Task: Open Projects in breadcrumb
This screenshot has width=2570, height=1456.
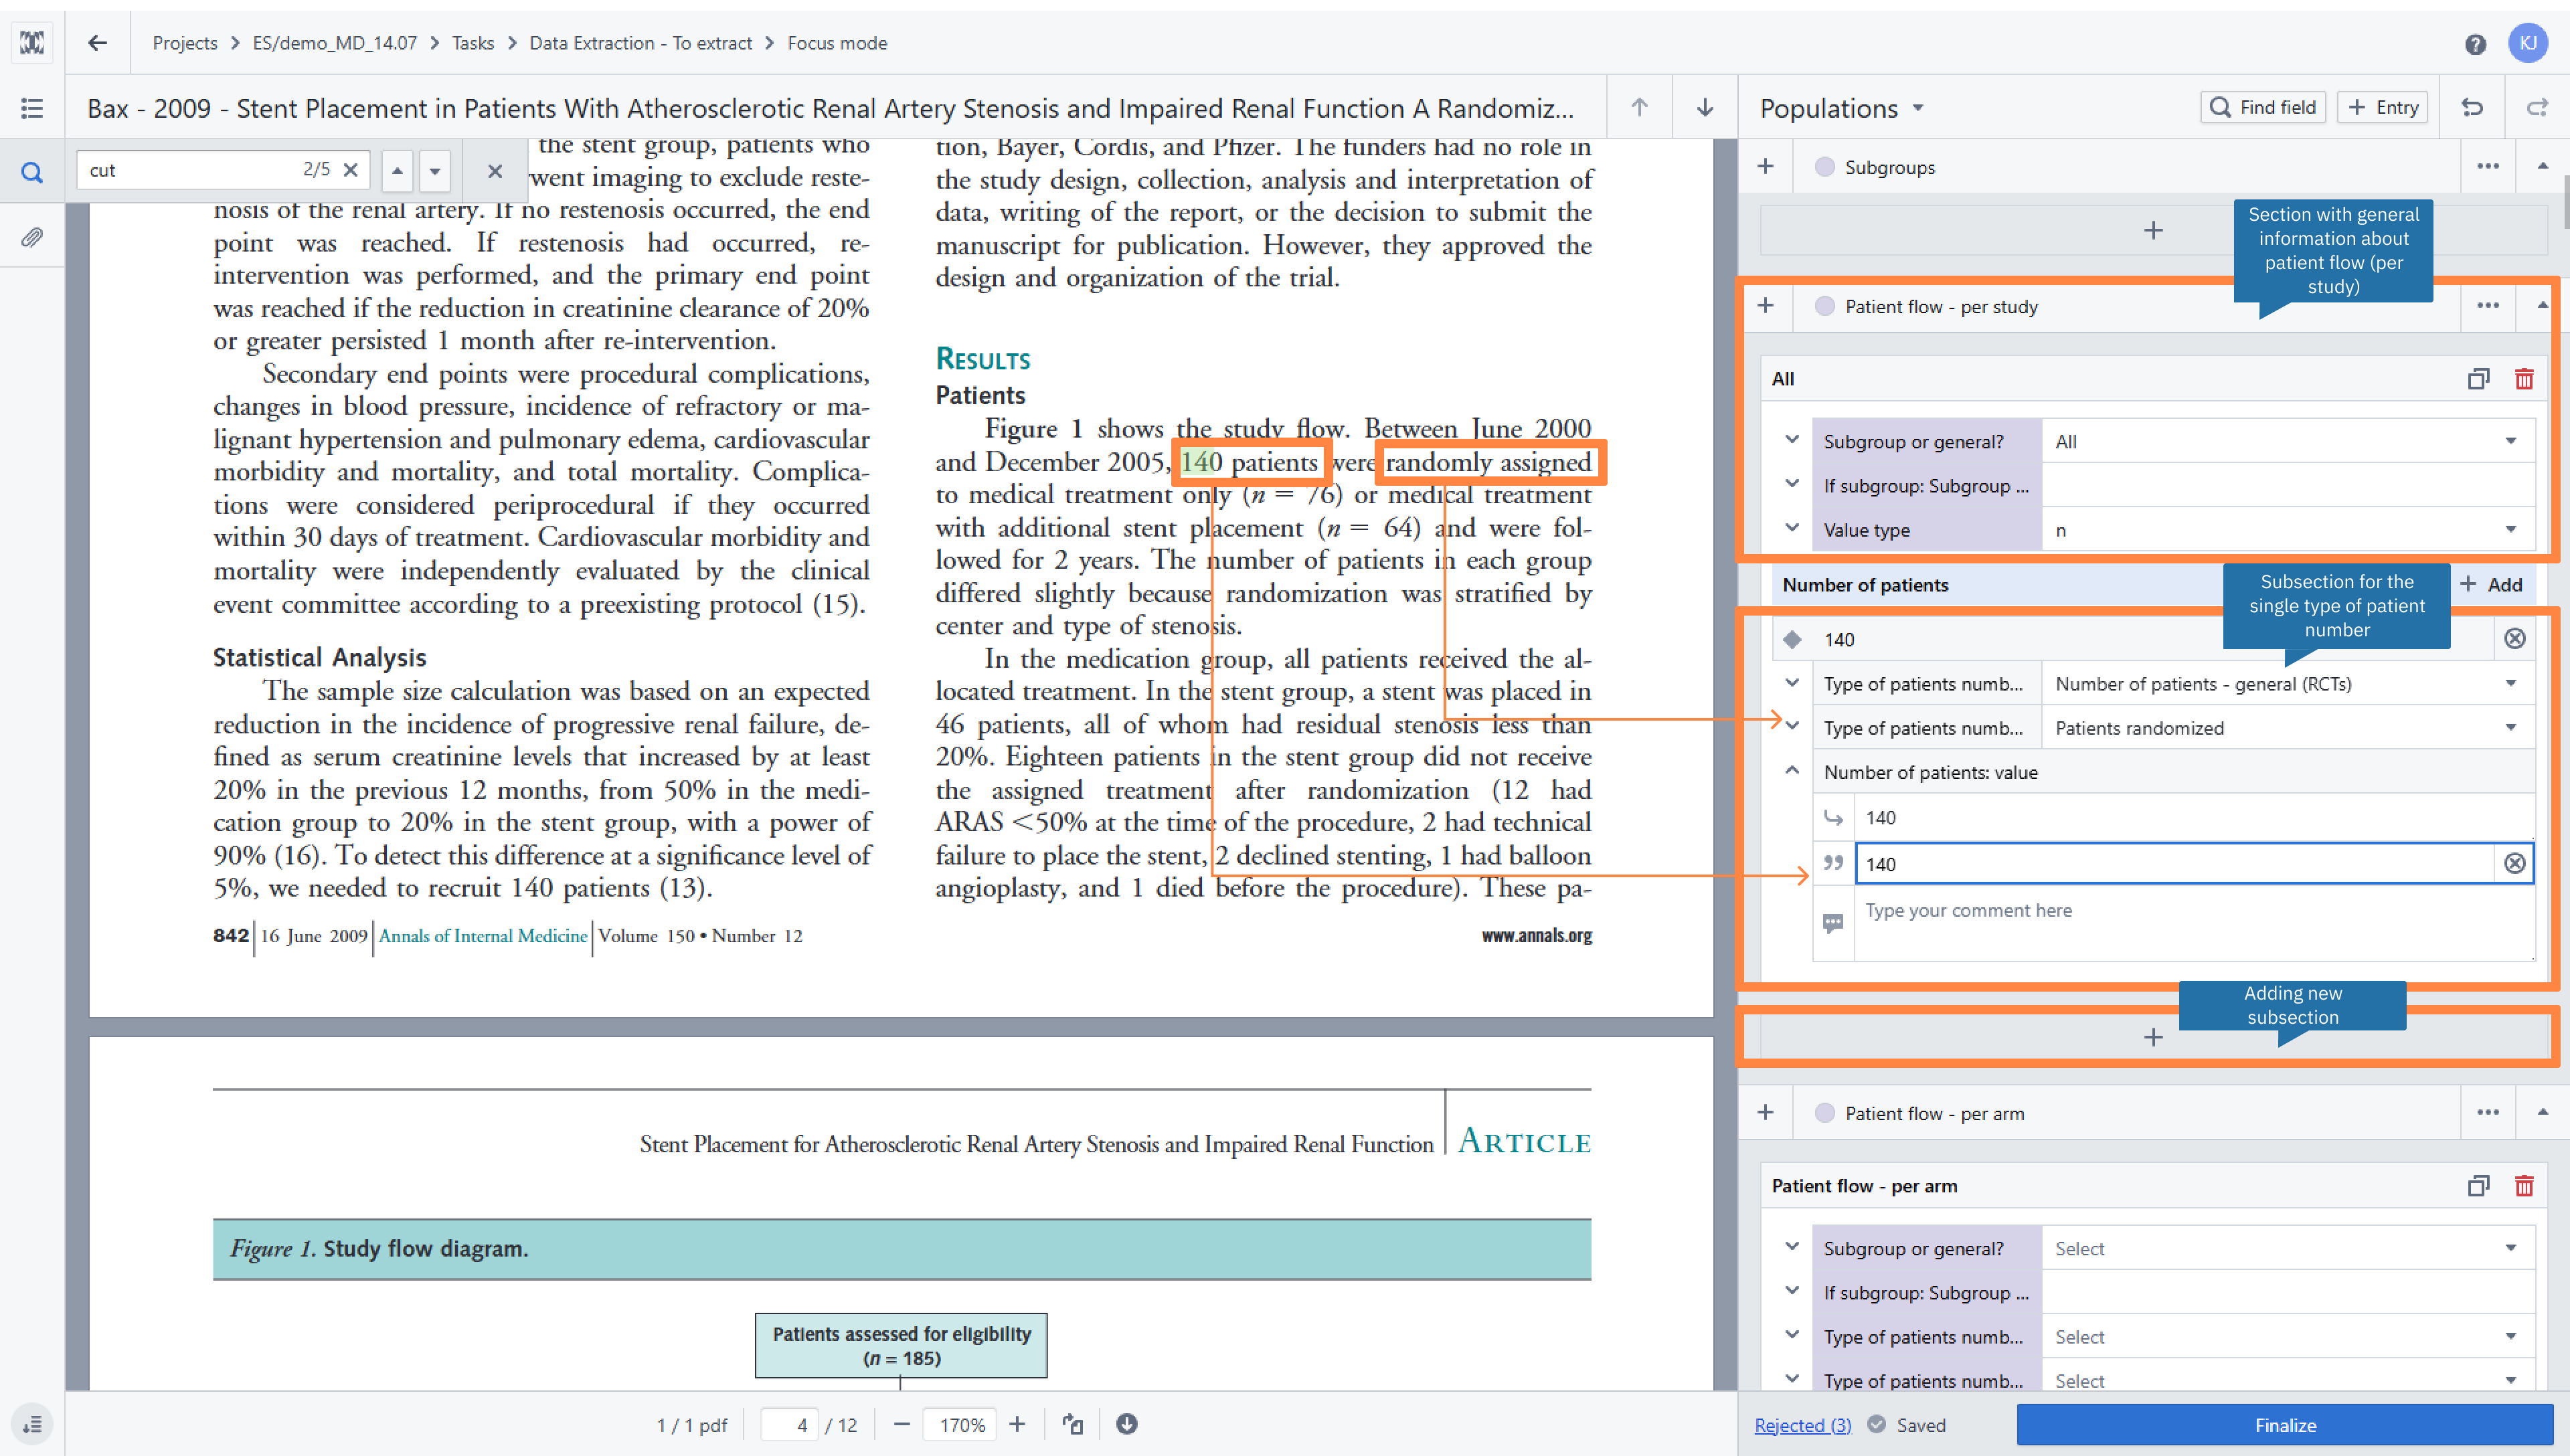Action: 185,43
